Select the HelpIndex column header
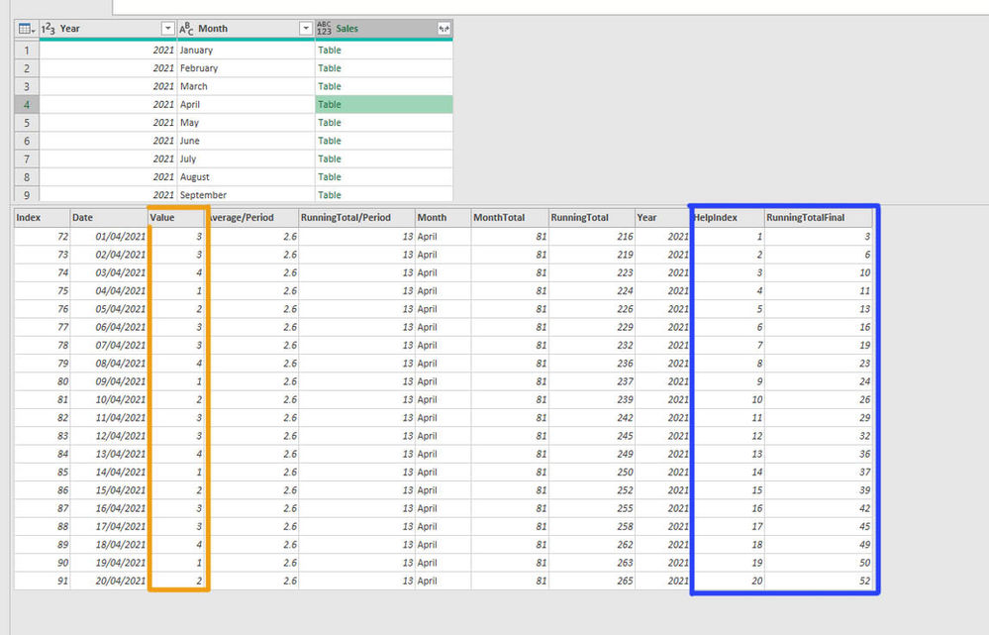989x635 pixels. click(x=715, y=217)
